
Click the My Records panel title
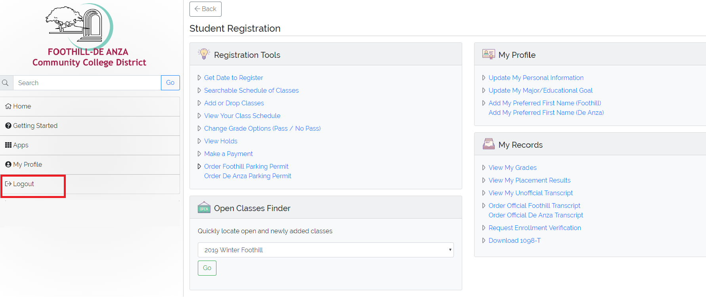point(520,145)
